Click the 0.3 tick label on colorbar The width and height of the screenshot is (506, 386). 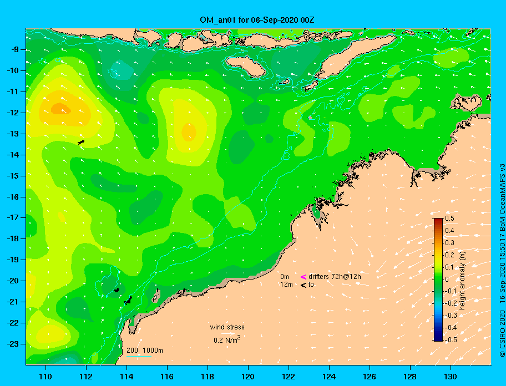(x=450, y=243)
